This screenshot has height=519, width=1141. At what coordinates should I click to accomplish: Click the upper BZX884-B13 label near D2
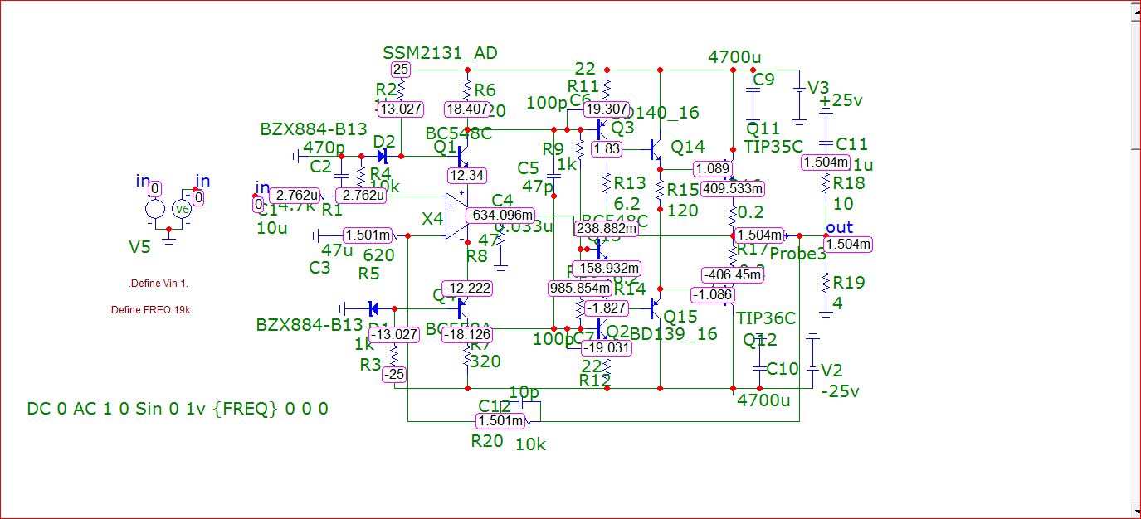313,129
